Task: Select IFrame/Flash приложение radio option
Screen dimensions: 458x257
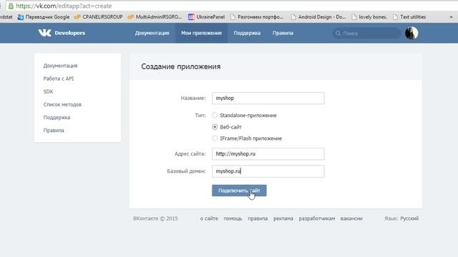Action: click(x=215, y=138)
